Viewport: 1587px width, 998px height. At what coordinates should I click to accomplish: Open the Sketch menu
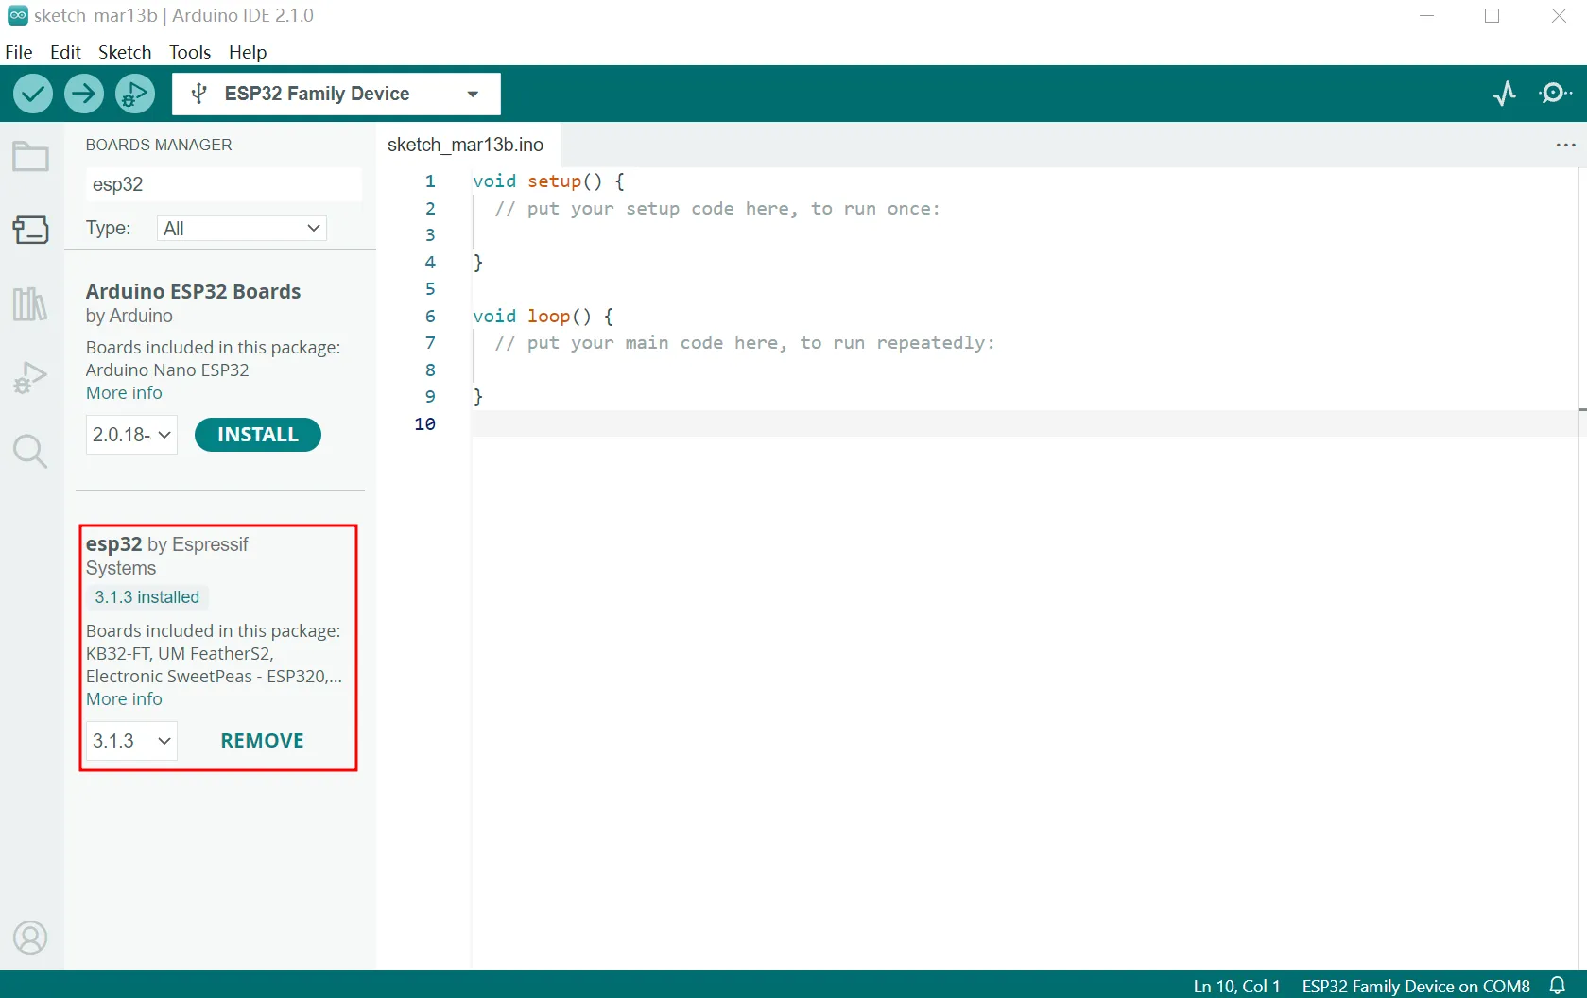pyautogui.click(x=125, y=52)
